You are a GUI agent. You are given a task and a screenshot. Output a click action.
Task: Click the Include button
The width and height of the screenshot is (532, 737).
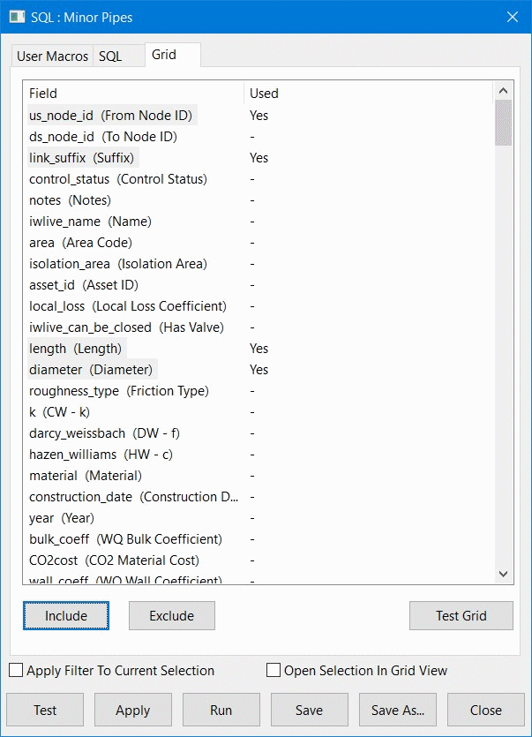[65, 615]
